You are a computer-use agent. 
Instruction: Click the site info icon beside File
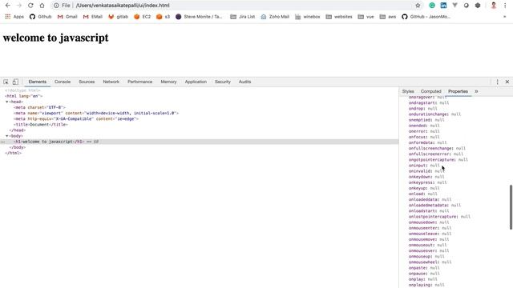[56, 6]
